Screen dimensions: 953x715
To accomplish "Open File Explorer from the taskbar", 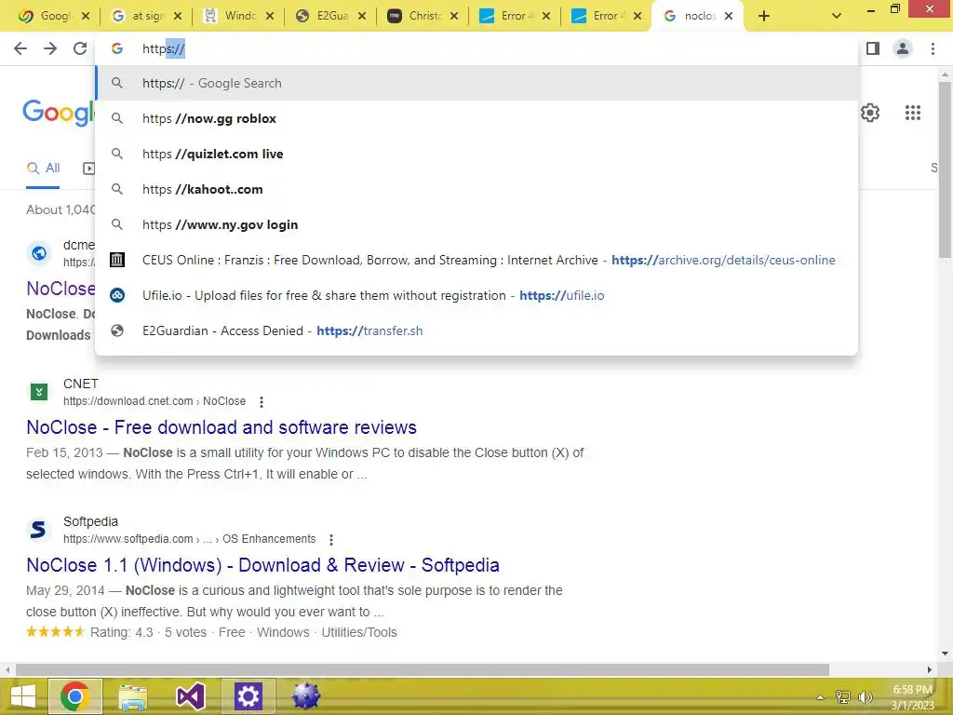I will tap(132, 696).
